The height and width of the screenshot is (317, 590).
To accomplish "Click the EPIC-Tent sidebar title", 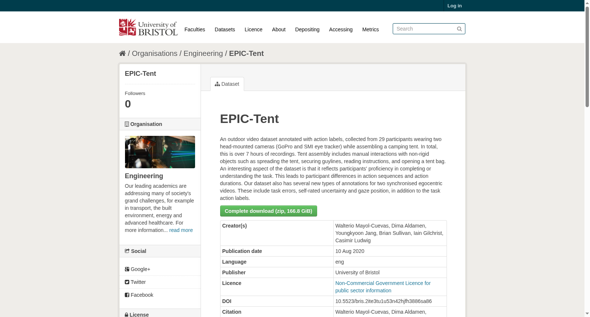I will coord(140,74).
